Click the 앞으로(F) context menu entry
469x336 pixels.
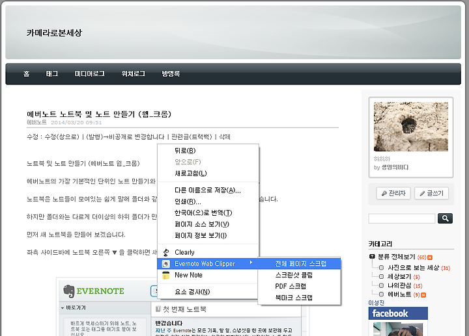(208, 162)
